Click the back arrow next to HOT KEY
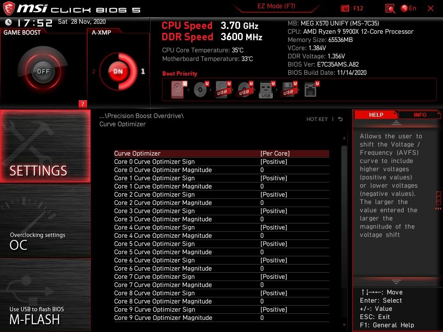Screen dimensions: 443x332 coord(340,119)
